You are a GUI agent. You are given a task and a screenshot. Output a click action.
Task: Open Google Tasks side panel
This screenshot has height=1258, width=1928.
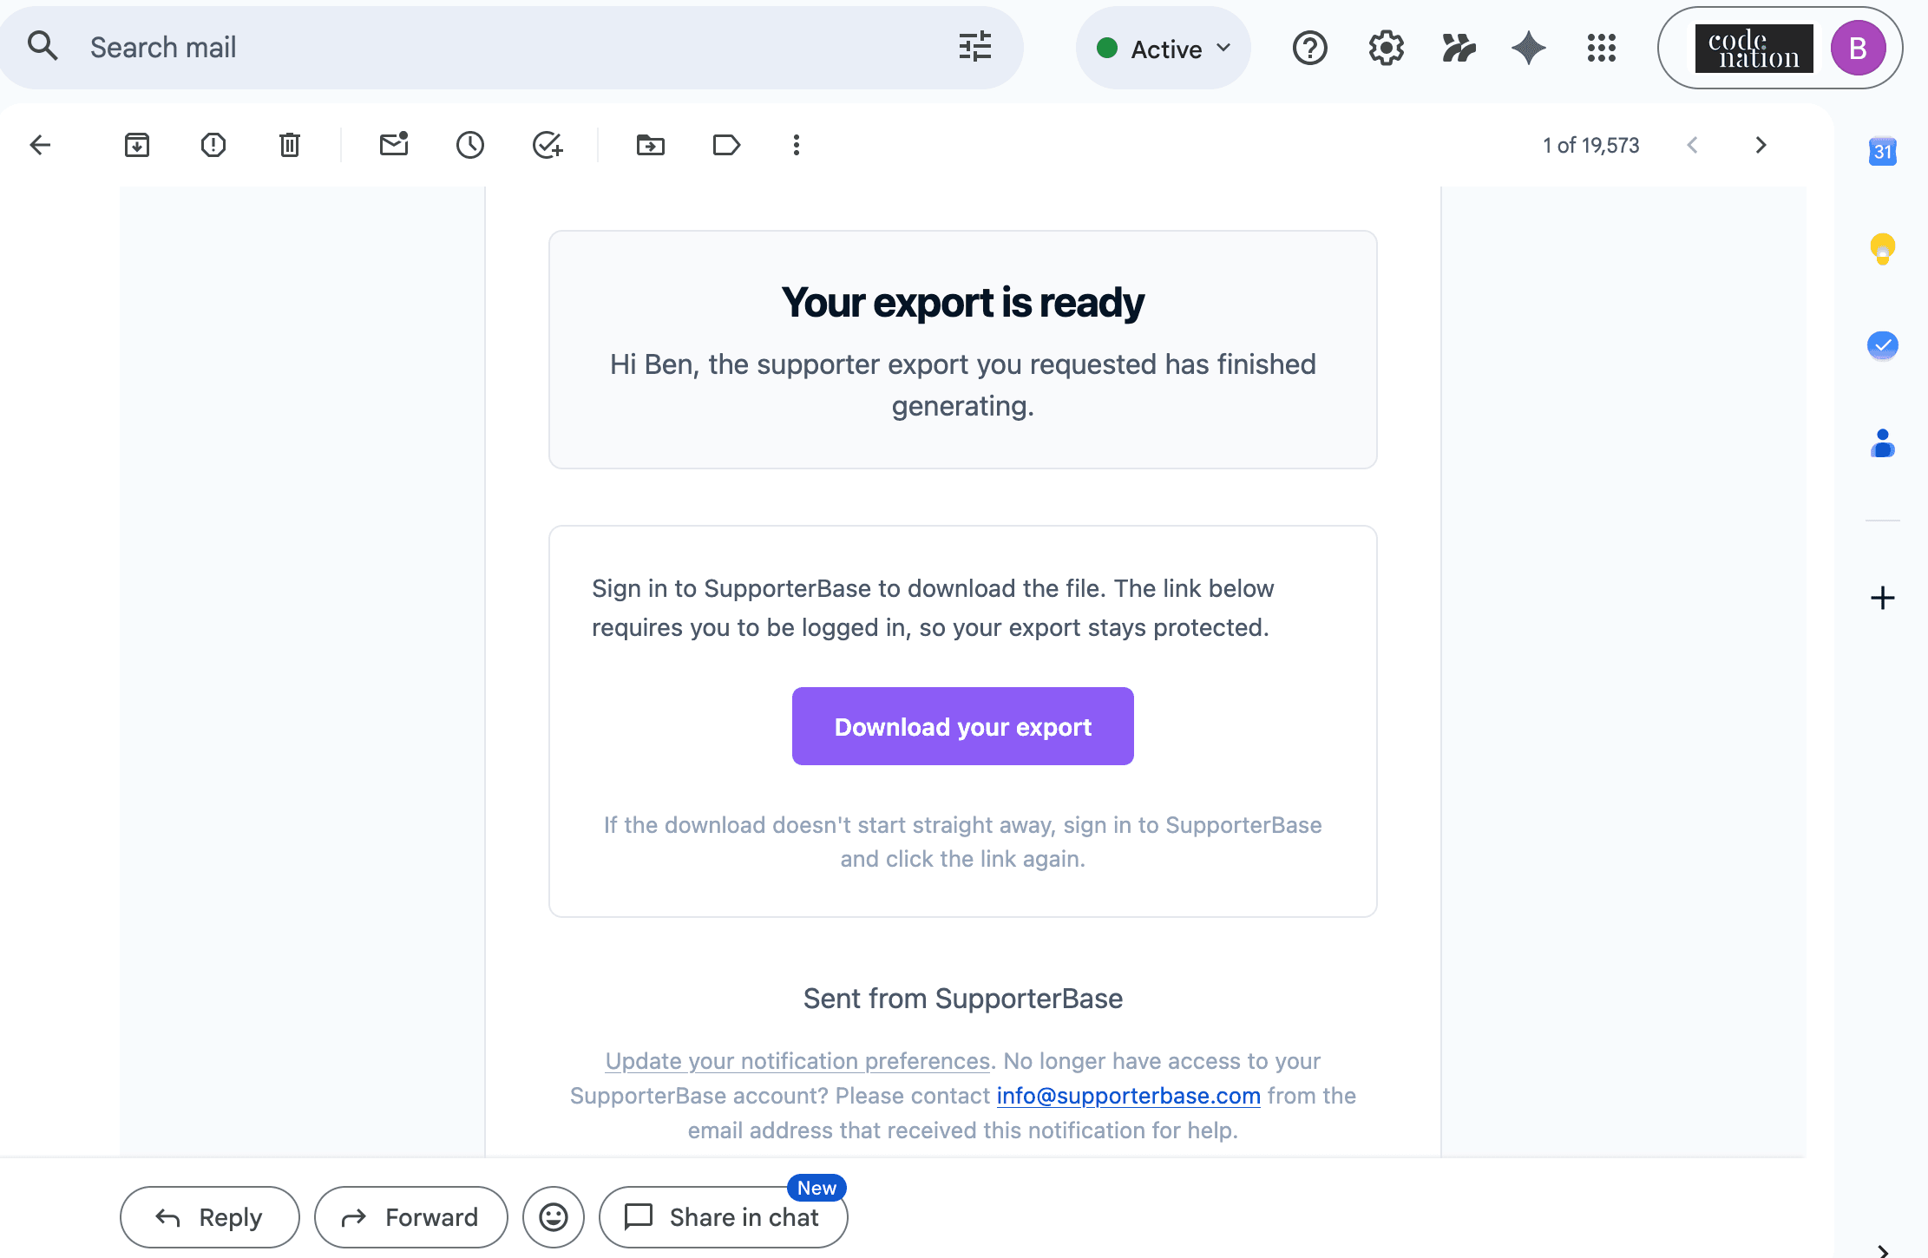1883,345
